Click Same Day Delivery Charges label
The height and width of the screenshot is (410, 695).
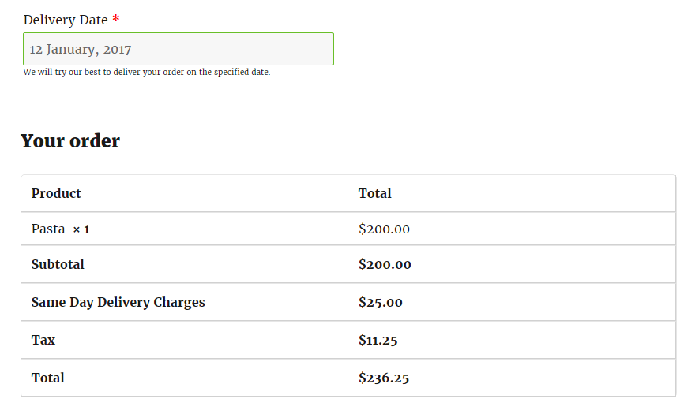[118, 302]
